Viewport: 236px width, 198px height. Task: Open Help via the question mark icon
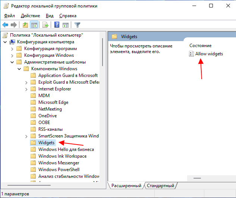[x=57, y=25]
